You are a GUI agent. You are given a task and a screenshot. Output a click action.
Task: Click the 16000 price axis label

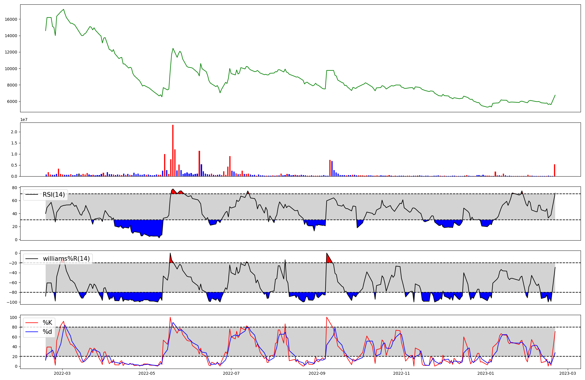click(11, 19)
